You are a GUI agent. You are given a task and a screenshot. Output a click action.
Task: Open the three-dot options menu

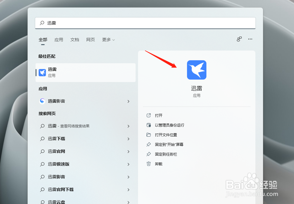pos(250,39)
